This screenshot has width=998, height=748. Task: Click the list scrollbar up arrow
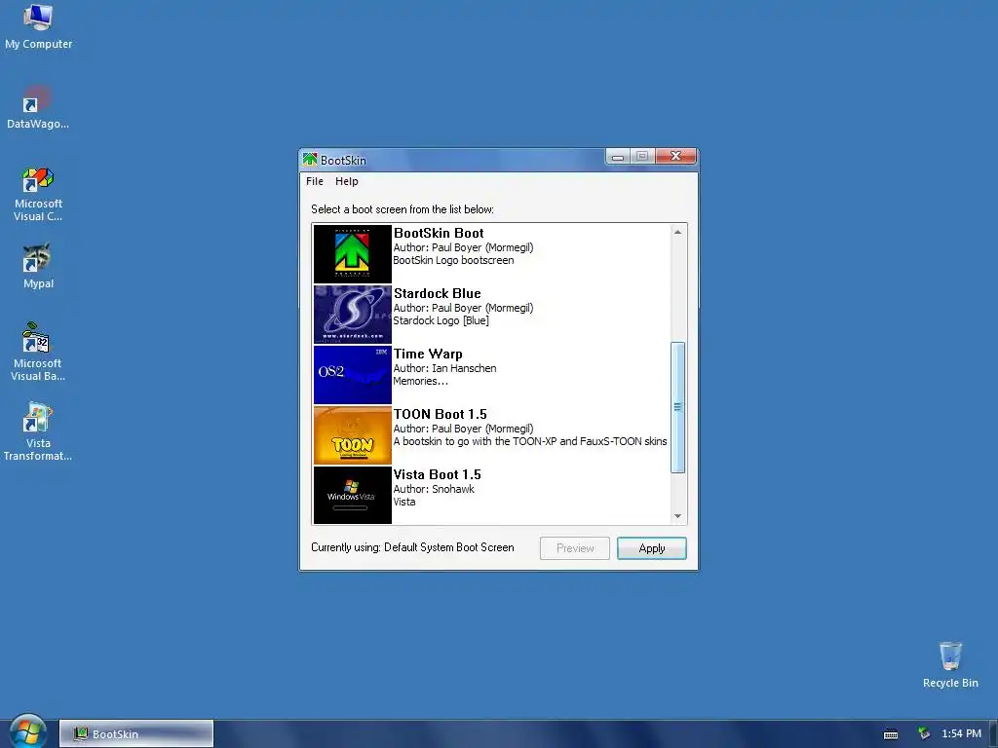678,232
